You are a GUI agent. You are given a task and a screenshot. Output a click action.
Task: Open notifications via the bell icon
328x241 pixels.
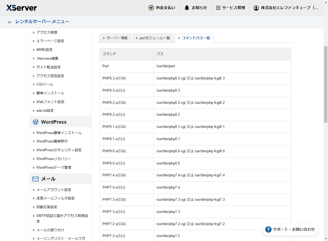pyautogui.click(x=187, y=8)
